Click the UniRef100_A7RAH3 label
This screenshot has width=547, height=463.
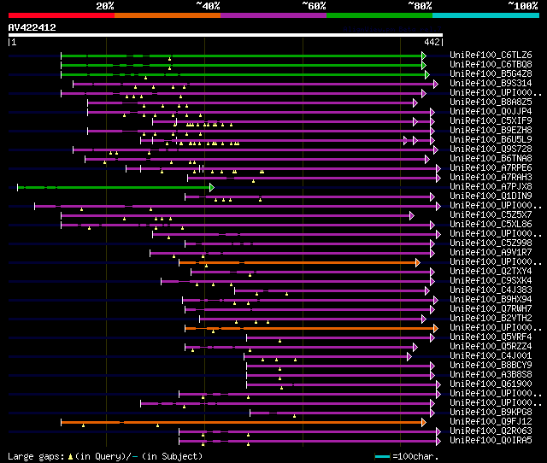[x=491, y=178]
